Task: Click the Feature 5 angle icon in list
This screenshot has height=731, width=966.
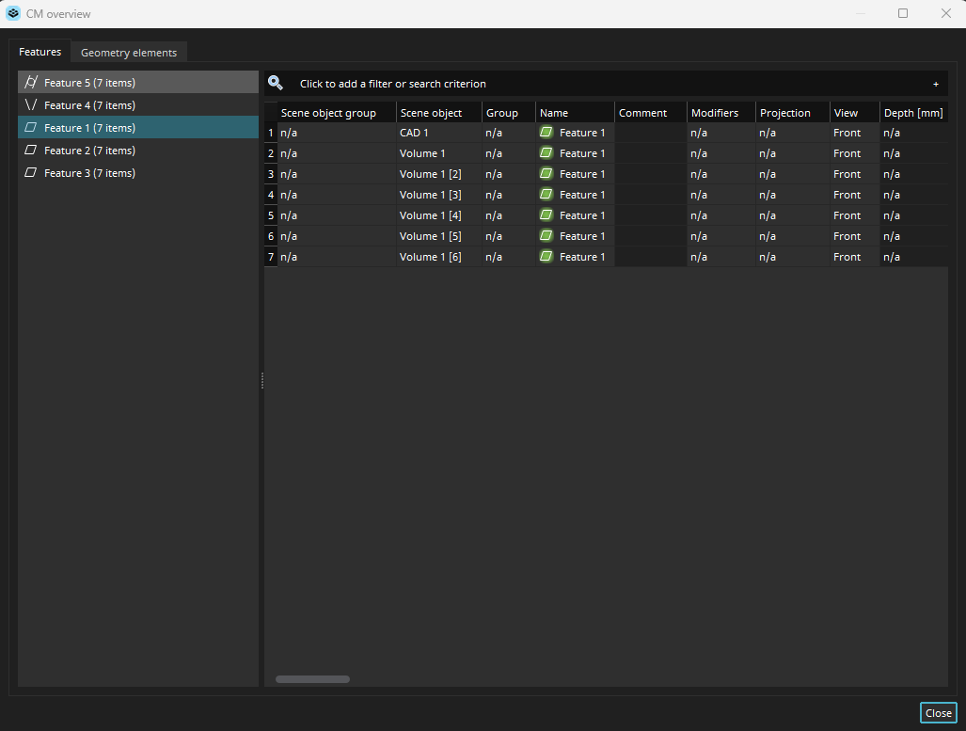Action: [31, 83]
